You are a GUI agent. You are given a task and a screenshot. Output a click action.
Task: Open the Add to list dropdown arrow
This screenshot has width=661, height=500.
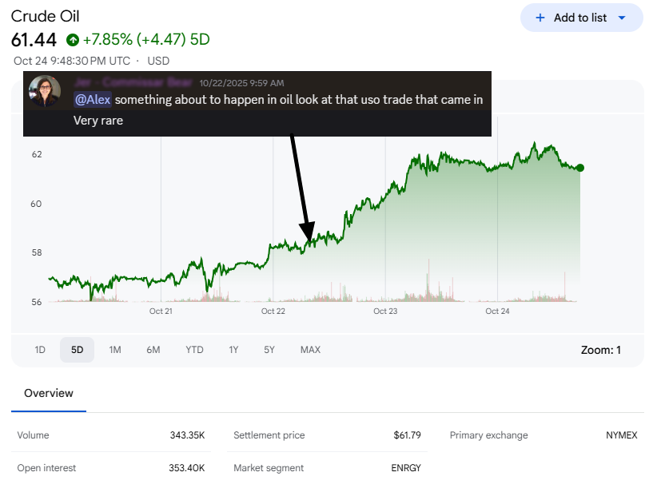click(622, 18)
